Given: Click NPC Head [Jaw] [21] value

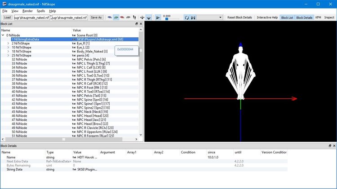Looking at the screenshot, I should pyautogui.click(x=91, y=120).
